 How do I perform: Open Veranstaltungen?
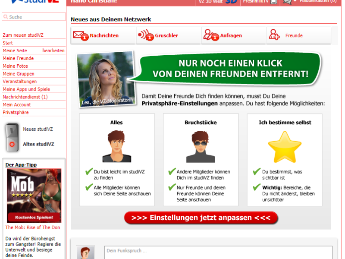tap(19, 81)
